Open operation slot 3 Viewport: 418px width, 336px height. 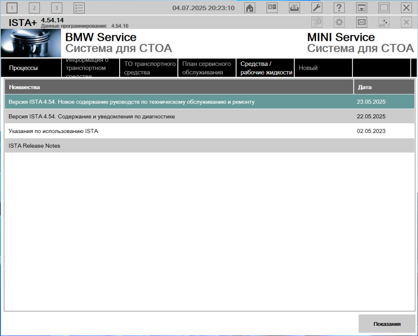(56, 8)
